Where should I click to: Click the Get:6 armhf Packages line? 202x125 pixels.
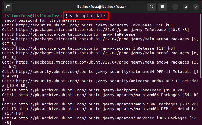tap(100, 55)
